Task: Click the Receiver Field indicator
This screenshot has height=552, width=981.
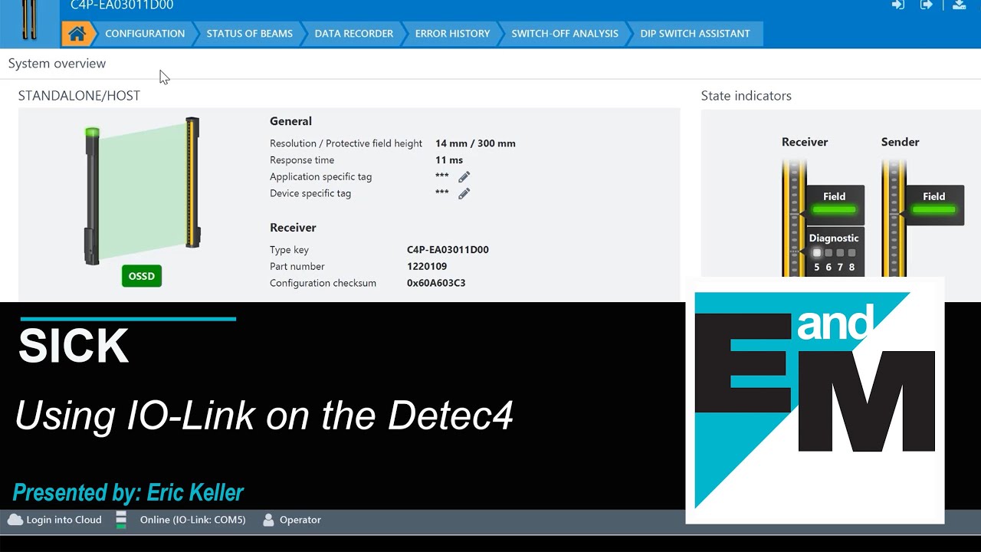Action: 835,204
